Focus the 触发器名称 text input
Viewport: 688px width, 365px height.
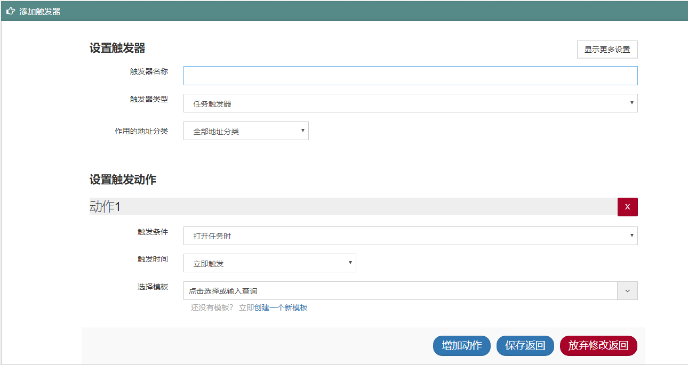[410, 76]
